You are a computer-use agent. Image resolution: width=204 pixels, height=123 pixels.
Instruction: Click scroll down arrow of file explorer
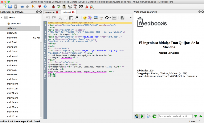[41, 118]
